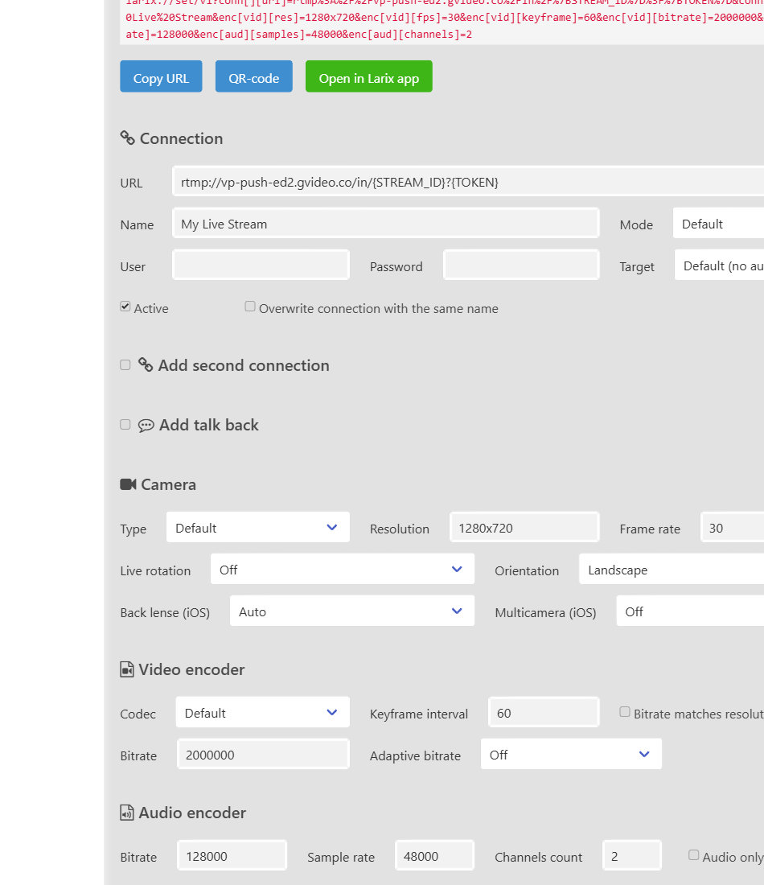
Task: Click the Audio encoder file icon
Action: pos(127,813)
